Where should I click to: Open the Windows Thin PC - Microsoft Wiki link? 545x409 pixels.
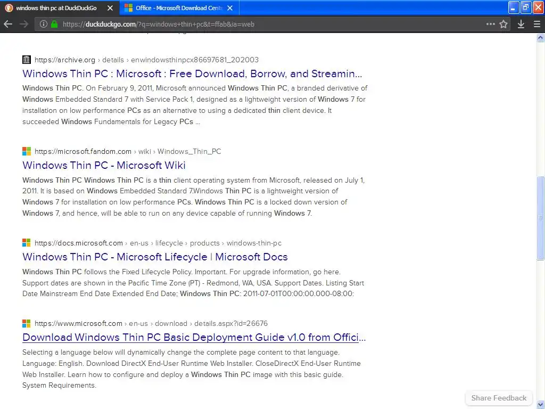pyautogui.click(x=104, y=165)
